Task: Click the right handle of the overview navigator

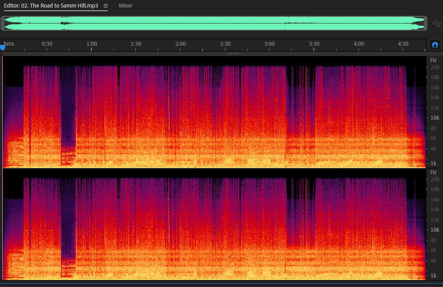Action: tap(426, 23)
